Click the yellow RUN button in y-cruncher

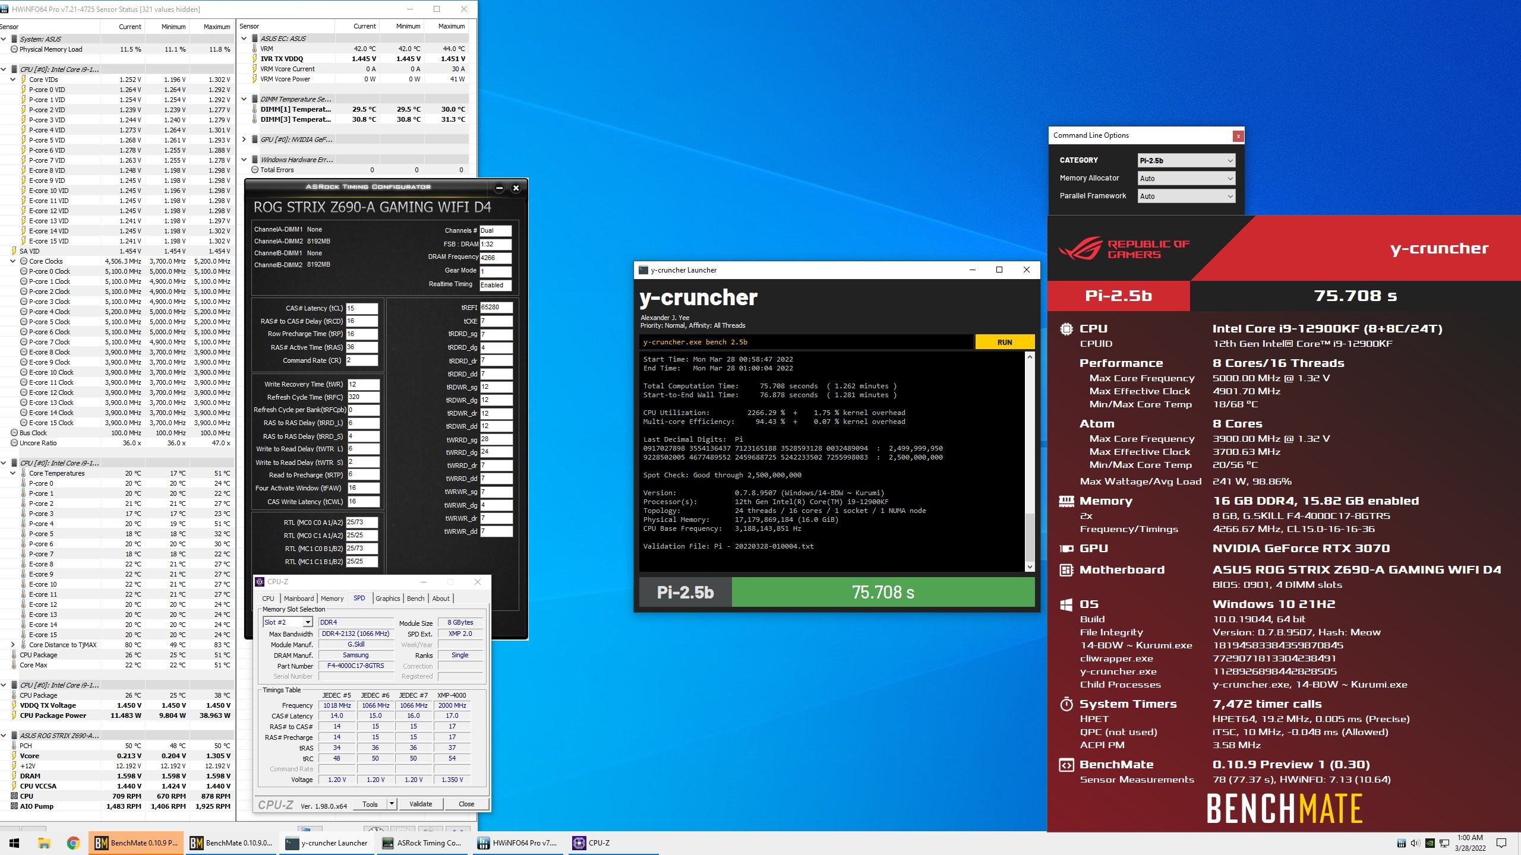(x=1005, y=342)
